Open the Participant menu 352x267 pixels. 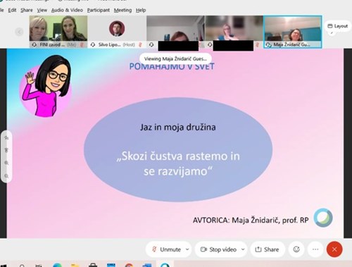[x=99, y=10]
